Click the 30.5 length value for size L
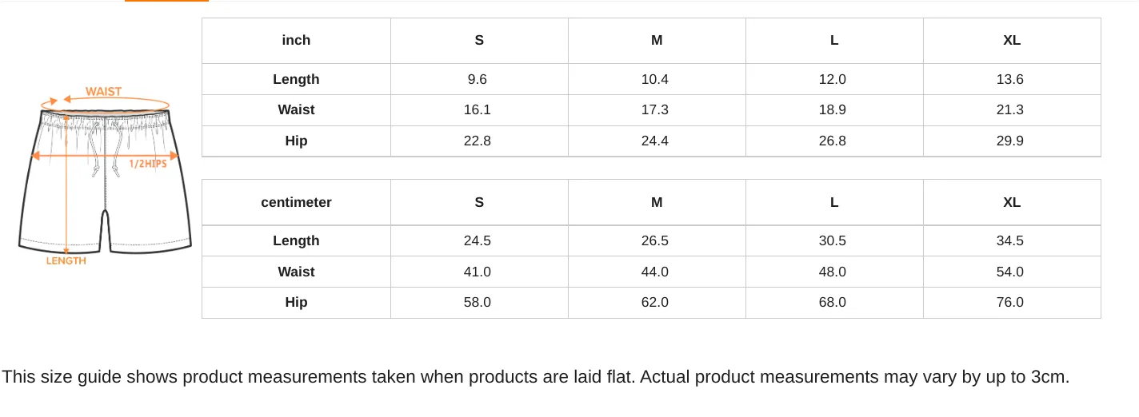The width and height of the screenshot is (1139, 417). point(833,240)
